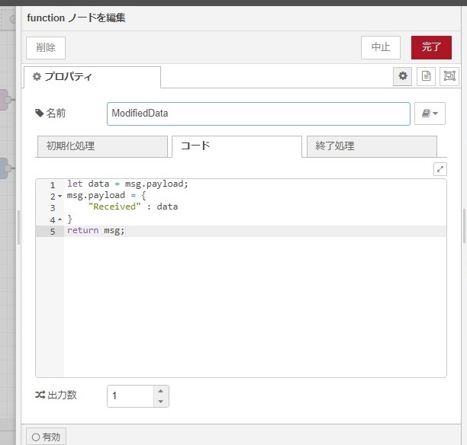Screen dimensions: 467x445
Task: Collapse the code fold at line 2
Action: 60,196
